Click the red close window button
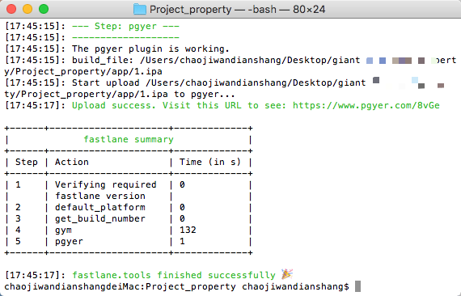 [x=11, y=9]
